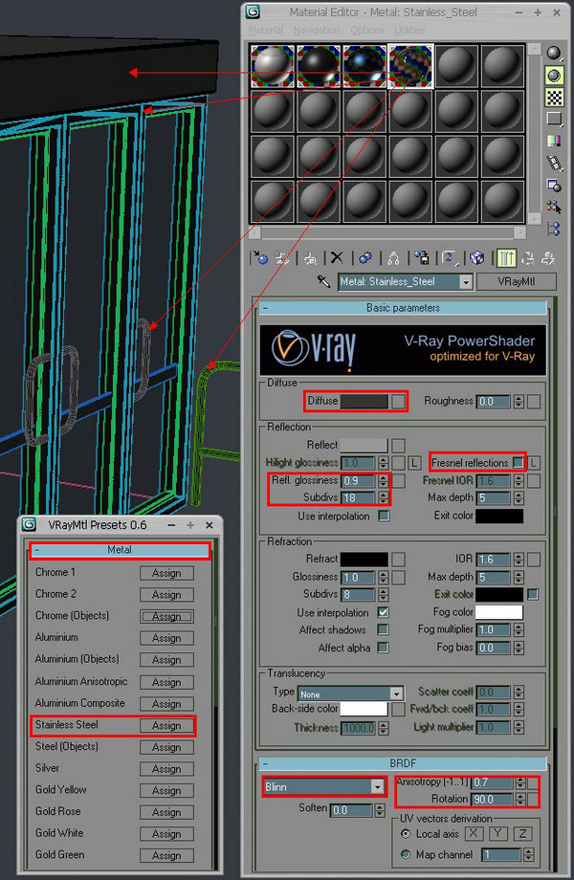Open the Material menu
This screenshot has height=880, width=574.
point(266,30)
